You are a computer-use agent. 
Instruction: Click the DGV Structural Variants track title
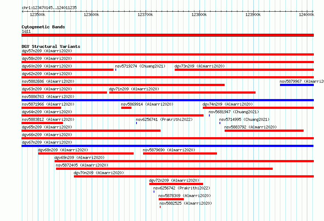pyautogui.click(x=51, y=46)
